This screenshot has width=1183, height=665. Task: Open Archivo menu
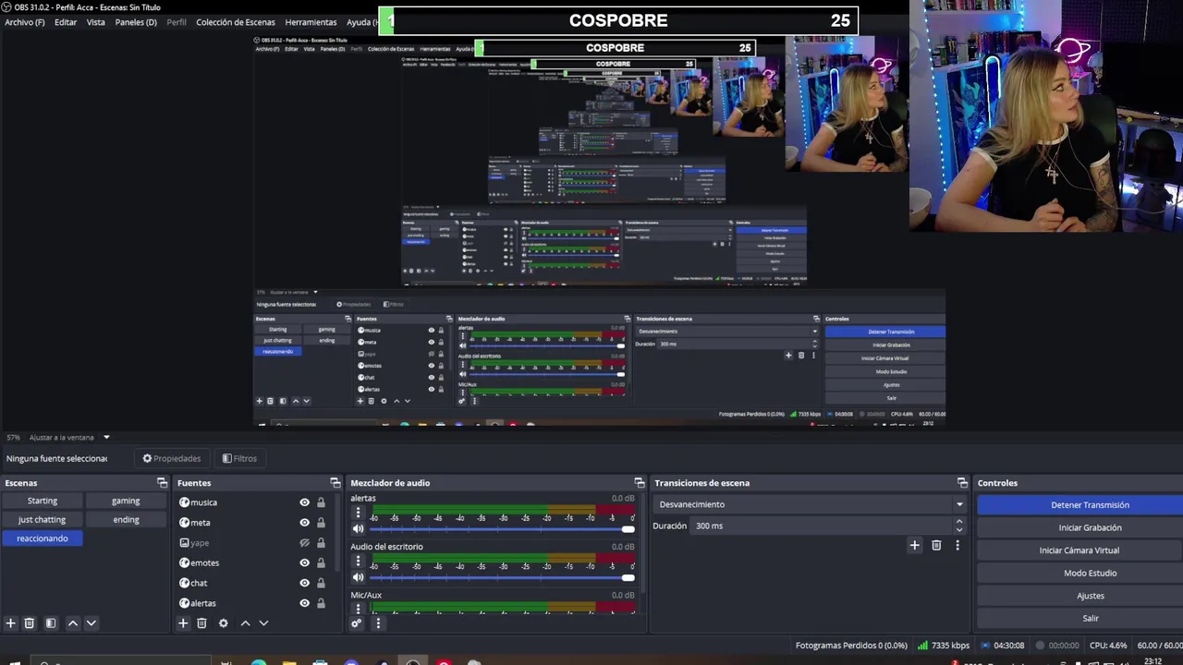pyautogui.click(x=25, y=22)
